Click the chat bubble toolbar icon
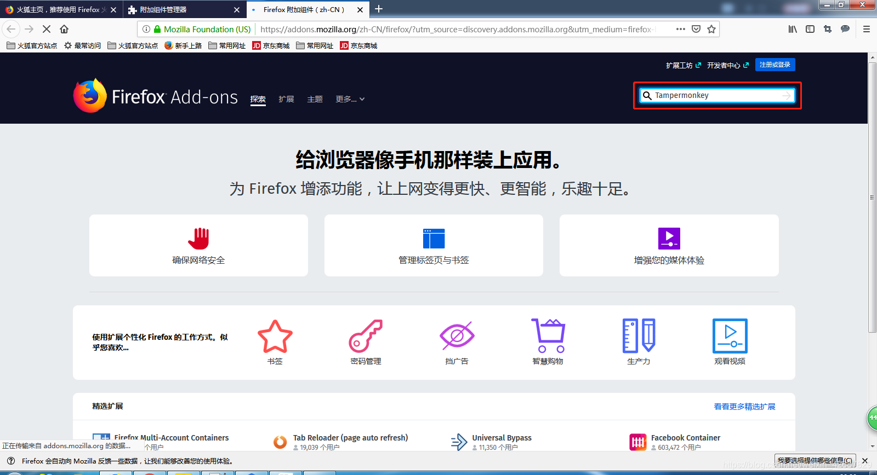The width and height of the screenshot is (877, 475). point(845,29)
